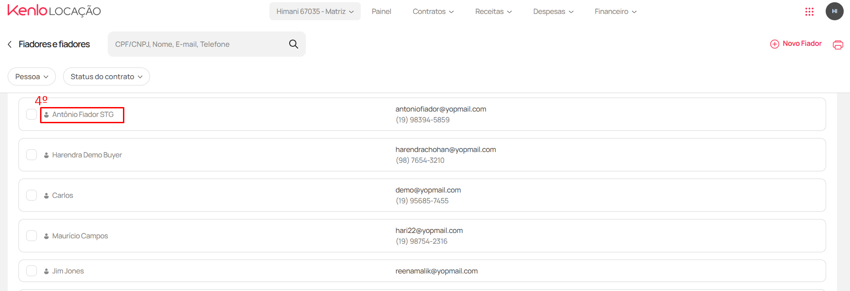This screenshot has width=850, height=291.
Task: Click phone (19) 95685-7455
Action: [422, 201]
